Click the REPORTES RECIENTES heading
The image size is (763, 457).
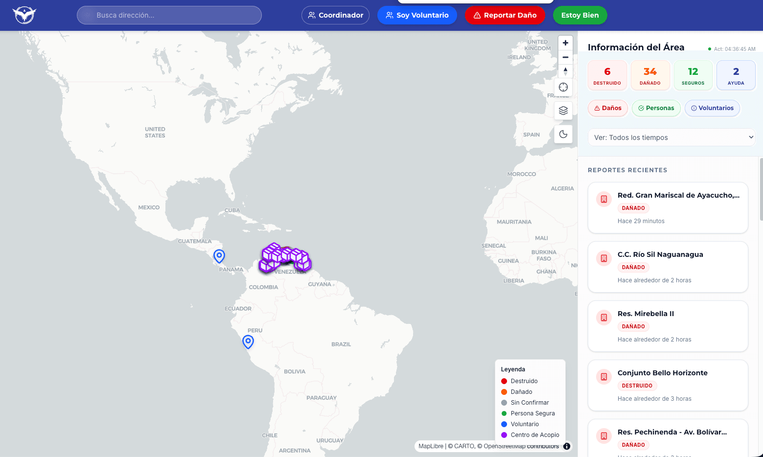point(627,170)
